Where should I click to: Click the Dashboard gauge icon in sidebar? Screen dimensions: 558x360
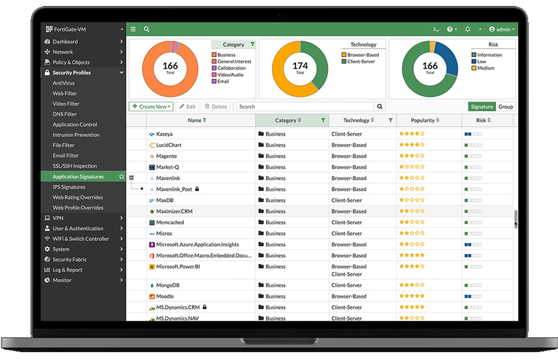pyautogui.click(x=47, y=41)
